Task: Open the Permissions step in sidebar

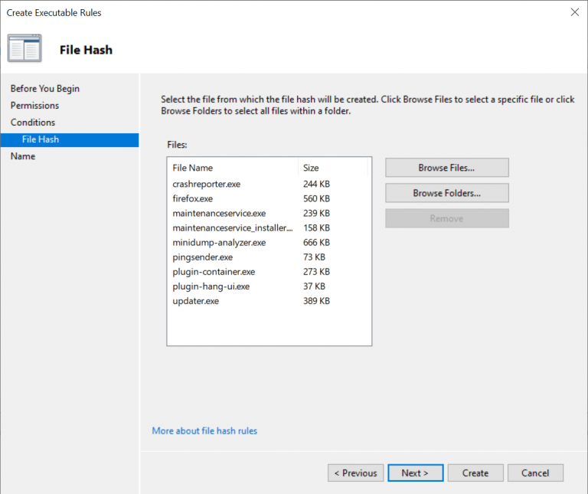Action: point(34,106)
